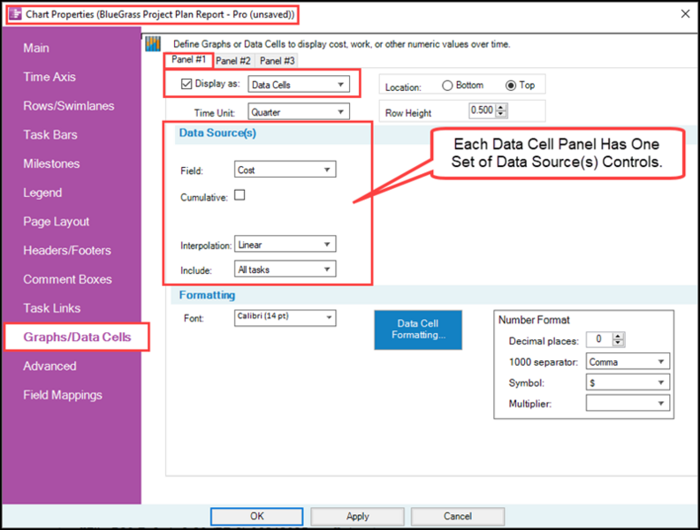Switch to Panel #2 tab

click(233, 61)
